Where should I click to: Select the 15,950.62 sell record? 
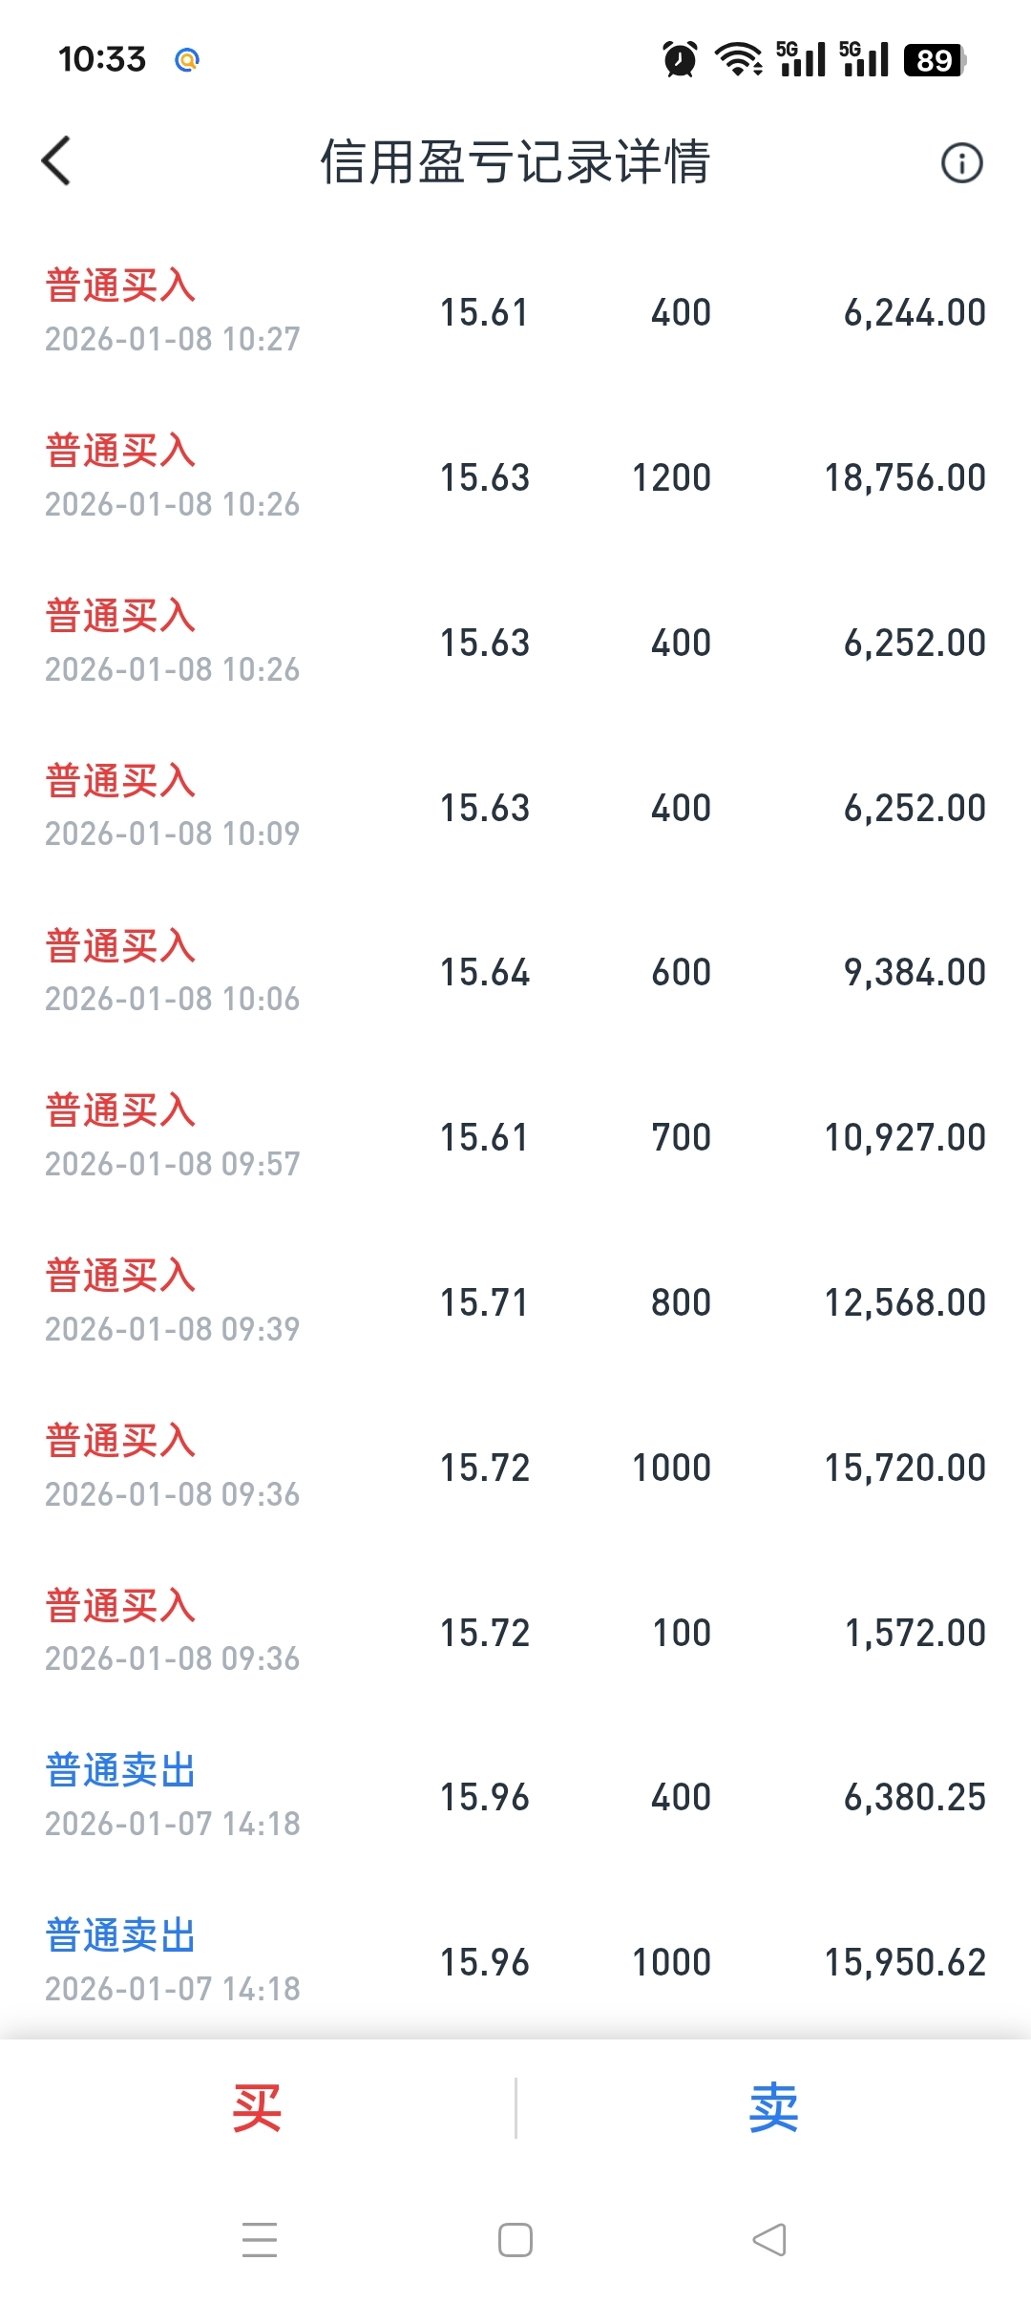click(515, 1962)
